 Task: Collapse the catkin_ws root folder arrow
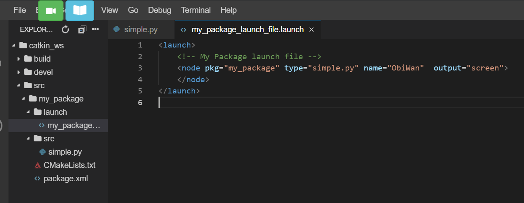[14, 46]
